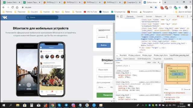Toggle the DevTools device toolbar icon

121,16
